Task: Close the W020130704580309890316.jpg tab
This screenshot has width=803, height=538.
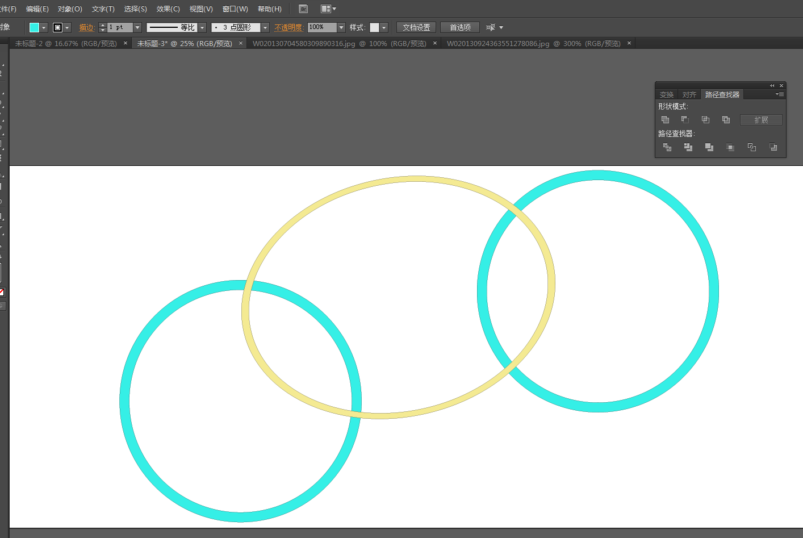Action: coord(435,43)
